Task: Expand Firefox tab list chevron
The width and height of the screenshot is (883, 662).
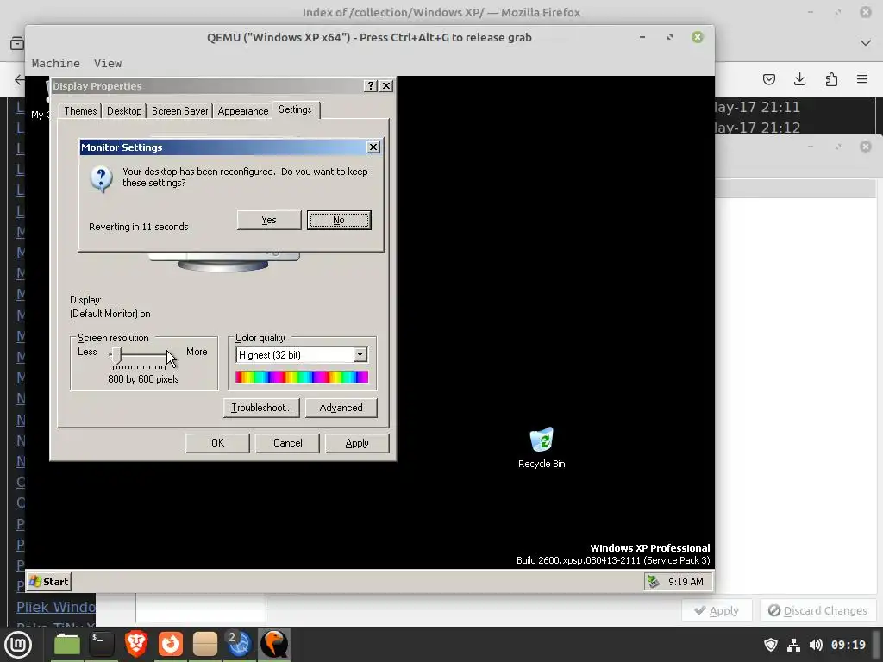Action: [x=866, y=43]
